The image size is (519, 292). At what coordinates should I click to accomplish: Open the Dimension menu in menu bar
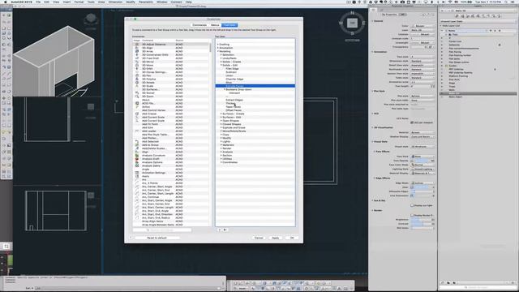point(115,2)
